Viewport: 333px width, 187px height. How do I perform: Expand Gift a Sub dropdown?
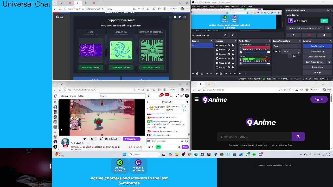click(119, 139)
